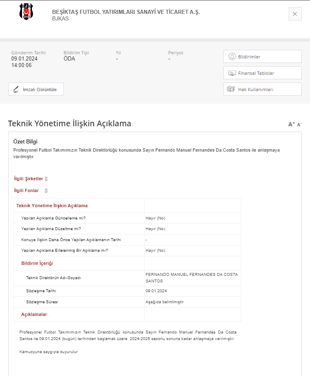310x376 pixels.
Task: Click the Bildirim Tipi label
Action: pyautogui.click(x=76, y=53)
